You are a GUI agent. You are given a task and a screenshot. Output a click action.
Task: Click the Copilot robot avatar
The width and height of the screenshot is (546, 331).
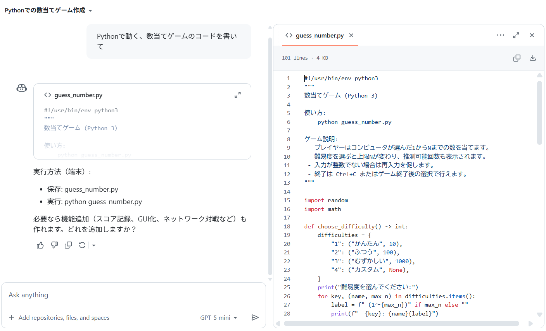[21, 88]
